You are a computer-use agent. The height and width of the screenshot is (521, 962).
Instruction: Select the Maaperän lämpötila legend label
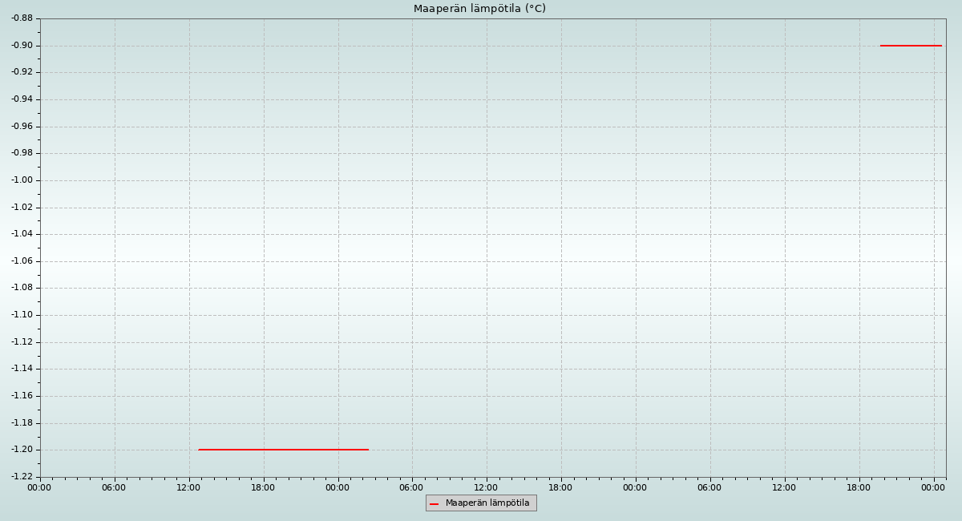(x=487, y=503)
